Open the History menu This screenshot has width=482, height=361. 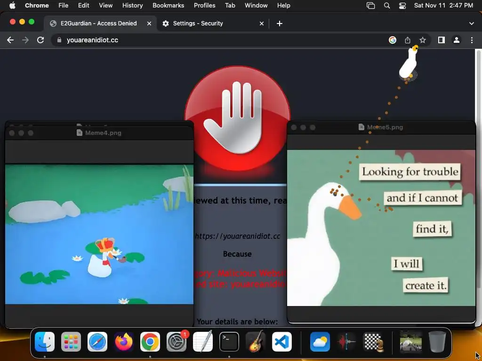[132, 6]
